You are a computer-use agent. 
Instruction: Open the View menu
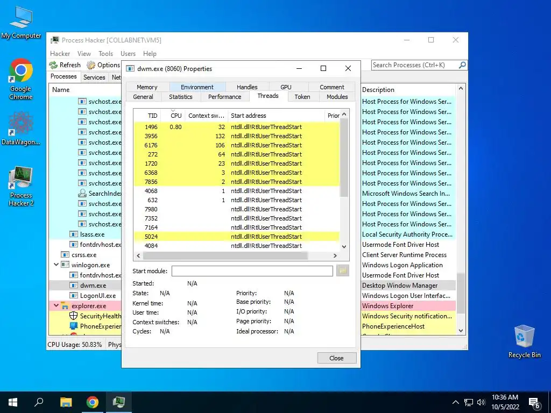[84, 53]
